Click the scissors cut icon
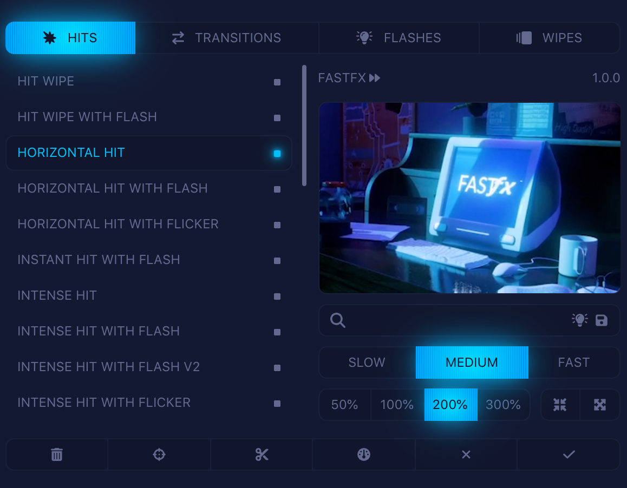Screen dimensions: 627x488 [x=262, y=455]
